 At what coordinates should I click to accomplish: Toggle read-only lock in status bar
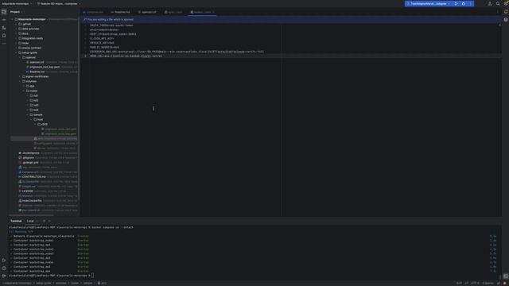tap(499, 283)
